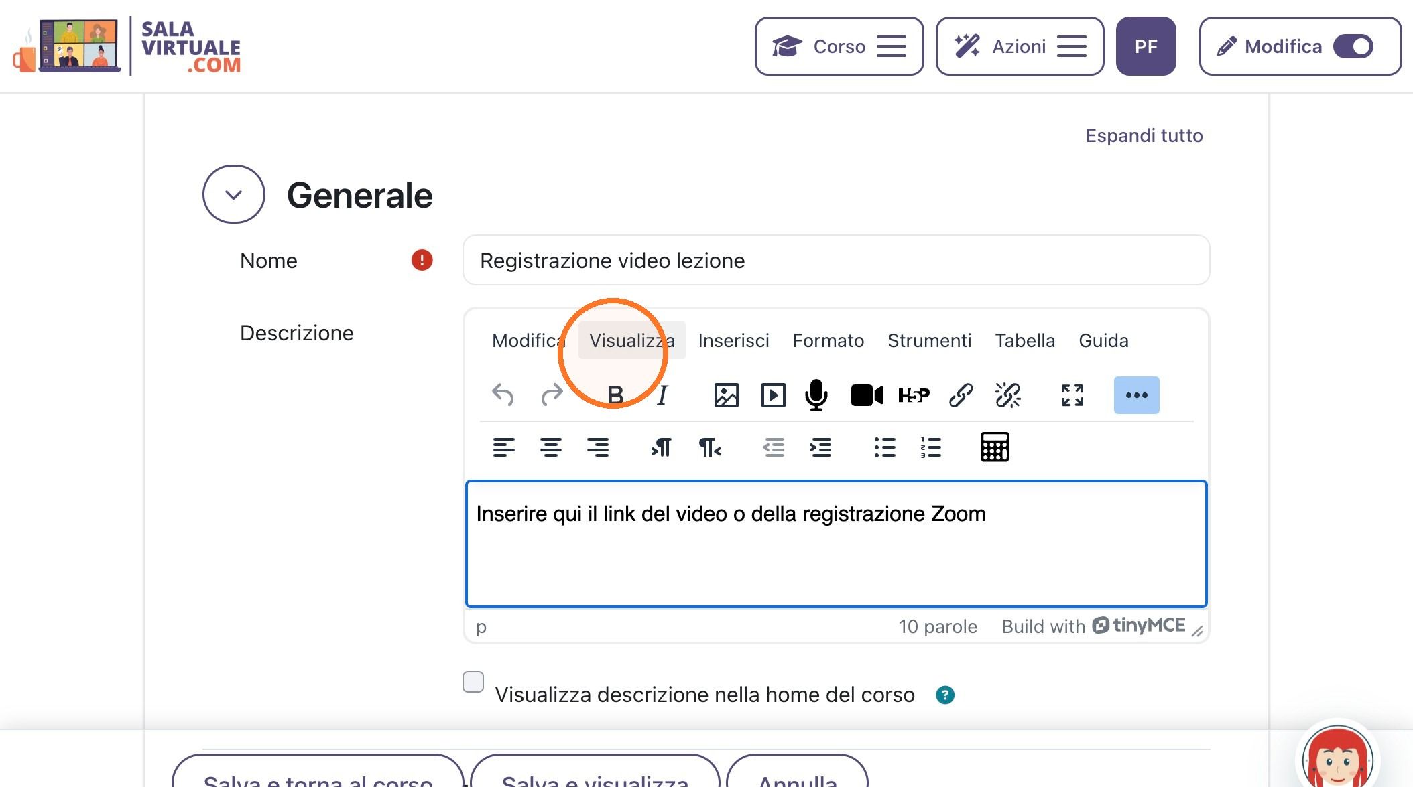Insert an image with the picture icon
This screenshot has width=1413, height=787.
point(727,395)
